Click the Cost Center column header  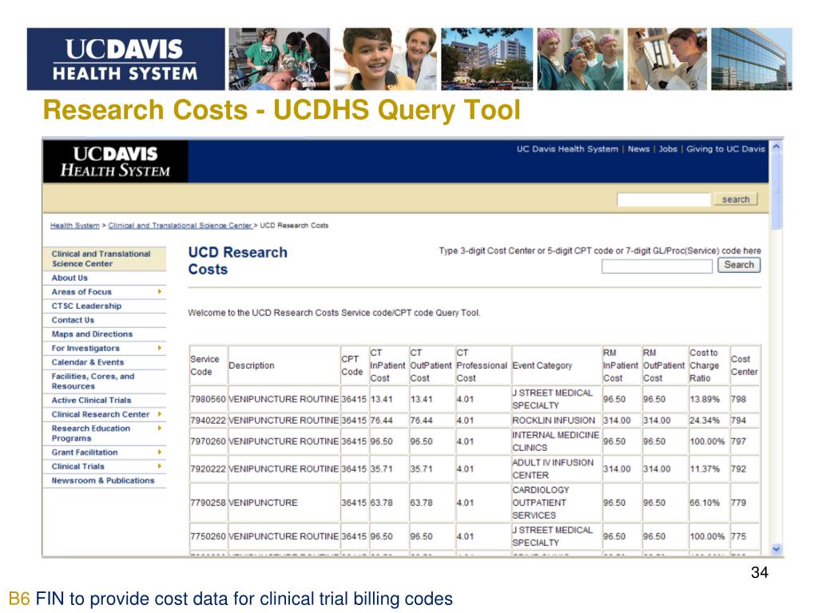(745, 366)
